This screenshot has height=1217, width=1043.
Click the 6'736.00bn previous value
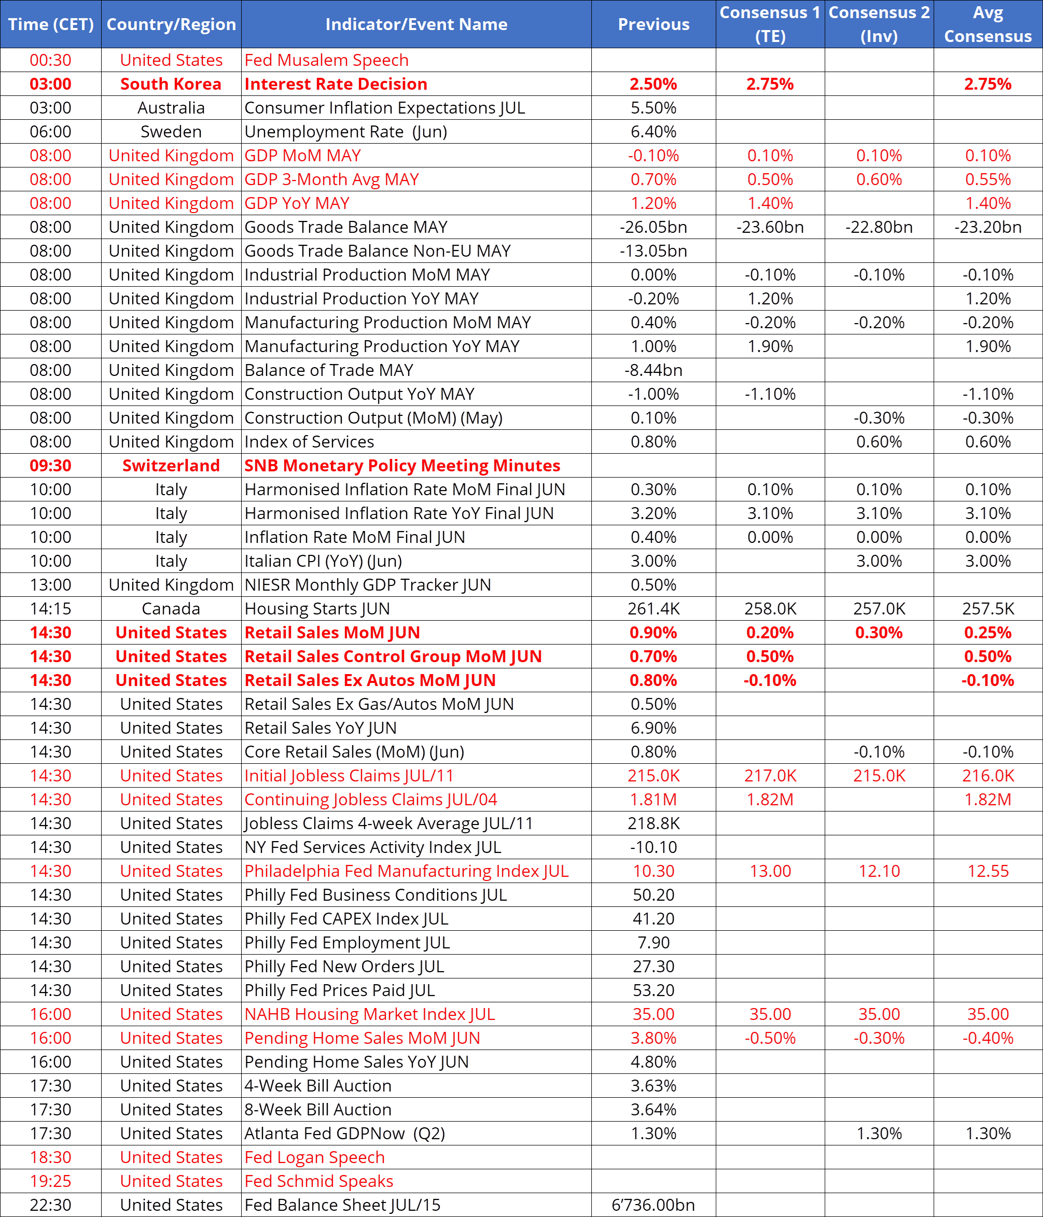click(653, 1205)
